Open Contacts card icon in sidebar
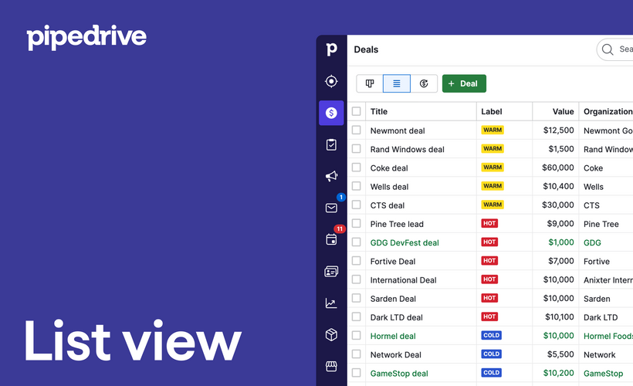The image size is (633, 386). click(331, 271)
